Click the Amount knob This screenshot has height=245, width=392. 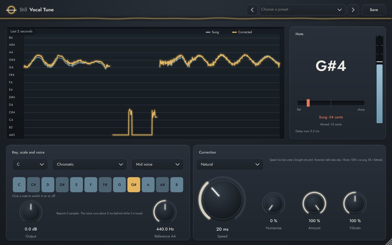[x=314, y=203]
